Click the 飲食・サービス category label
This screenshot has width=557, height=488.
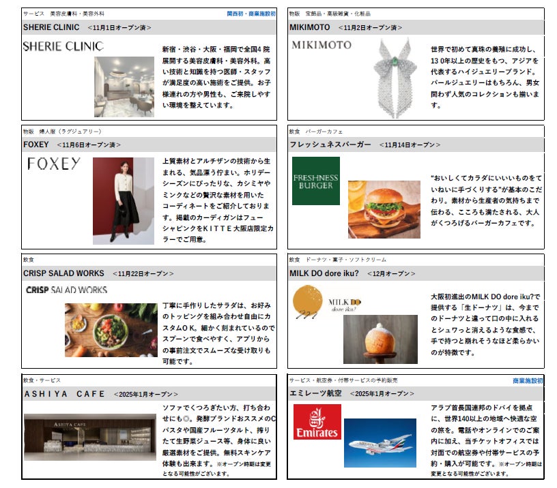pyautogui.click(x=42, y=380)
